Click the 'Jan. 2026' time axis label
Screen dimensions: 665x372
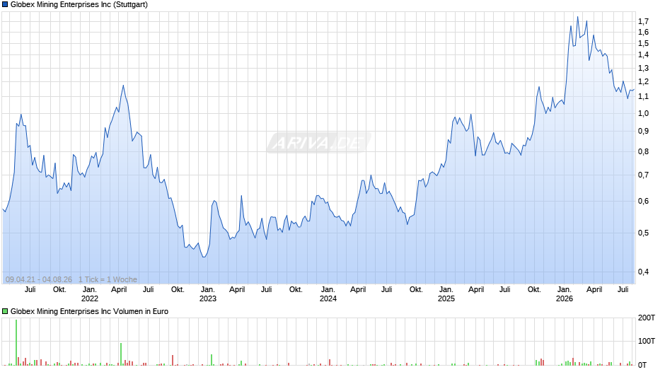[x=564, y=294]
